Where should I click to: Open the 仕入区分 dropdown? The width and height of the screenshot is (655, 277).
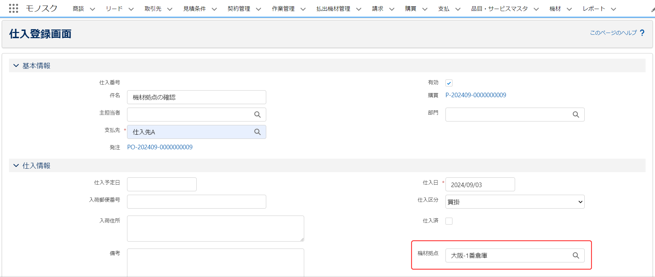coord(514,202)
